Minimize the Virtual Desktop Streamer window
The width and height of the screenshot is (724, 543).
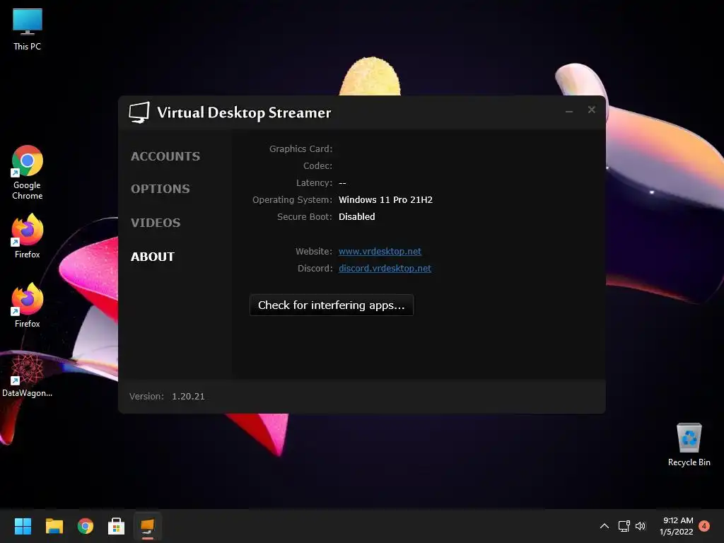569,110
